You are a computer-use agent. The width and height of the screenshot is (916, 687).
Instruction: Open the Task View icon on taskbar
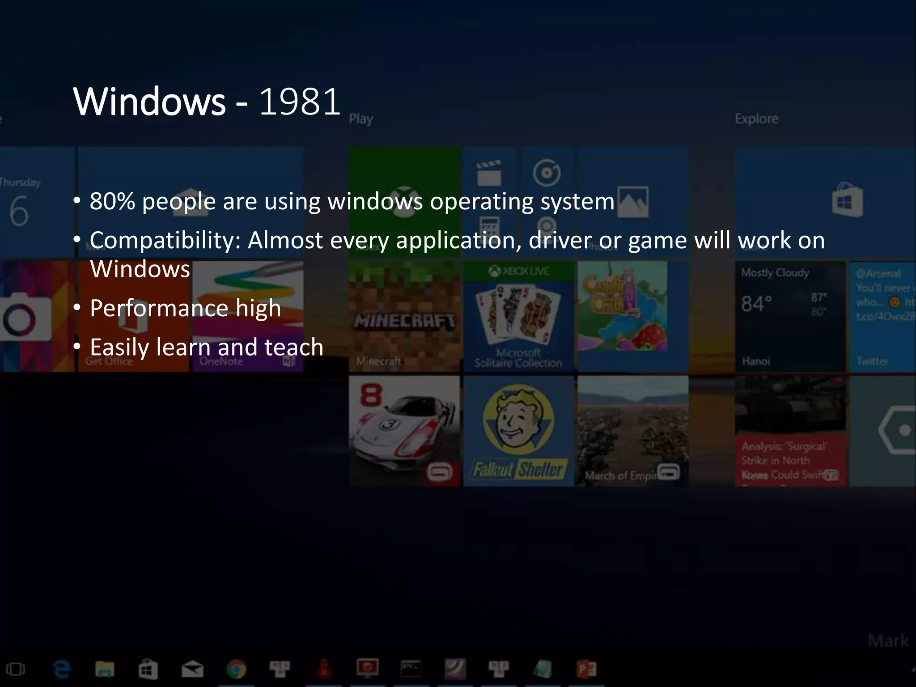(16, 670)
